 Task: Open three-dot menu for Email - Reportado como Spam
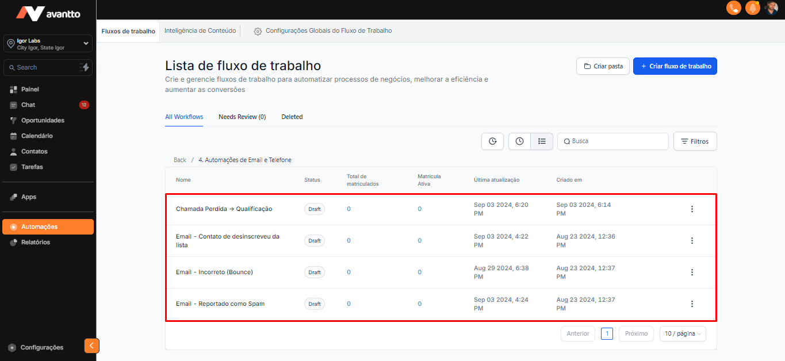tap(692, 304)
